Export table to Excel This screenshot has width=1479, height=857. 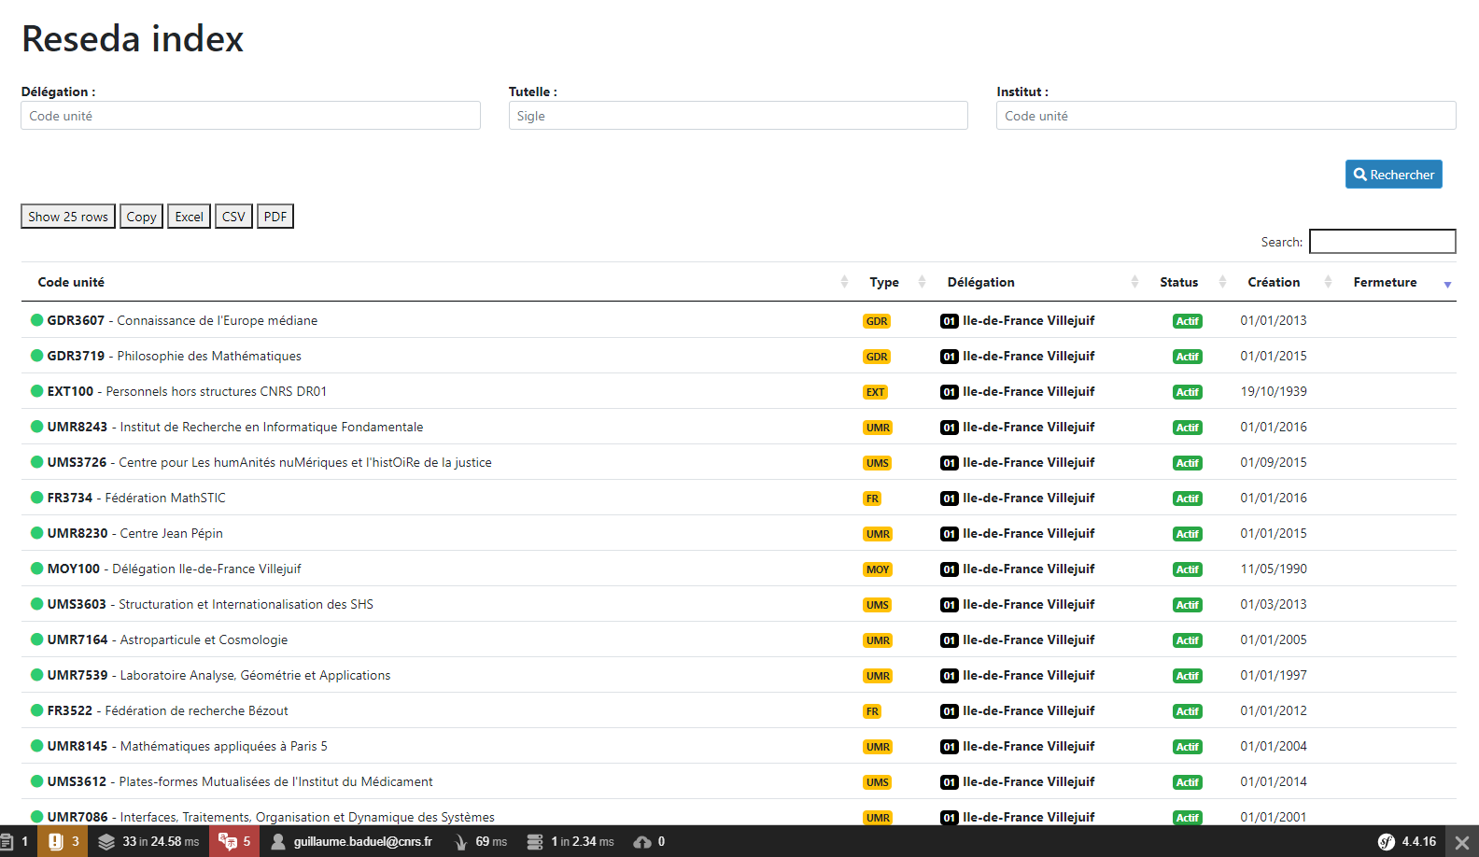pos(189,217)
